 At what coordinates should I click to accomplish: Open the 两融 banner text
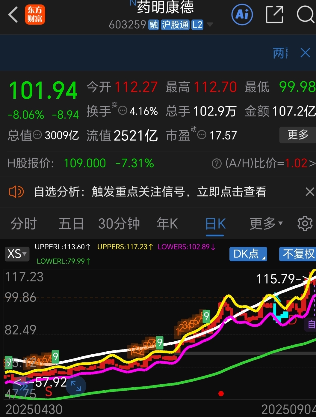point(281,53)
